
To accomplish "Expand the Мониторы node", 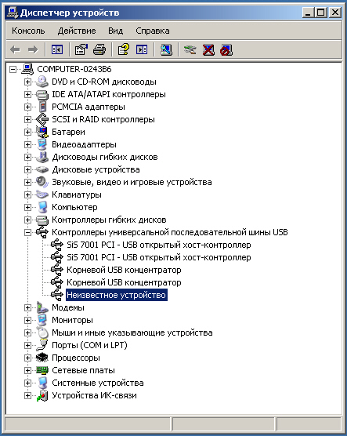I will click(x=27, y=320).
